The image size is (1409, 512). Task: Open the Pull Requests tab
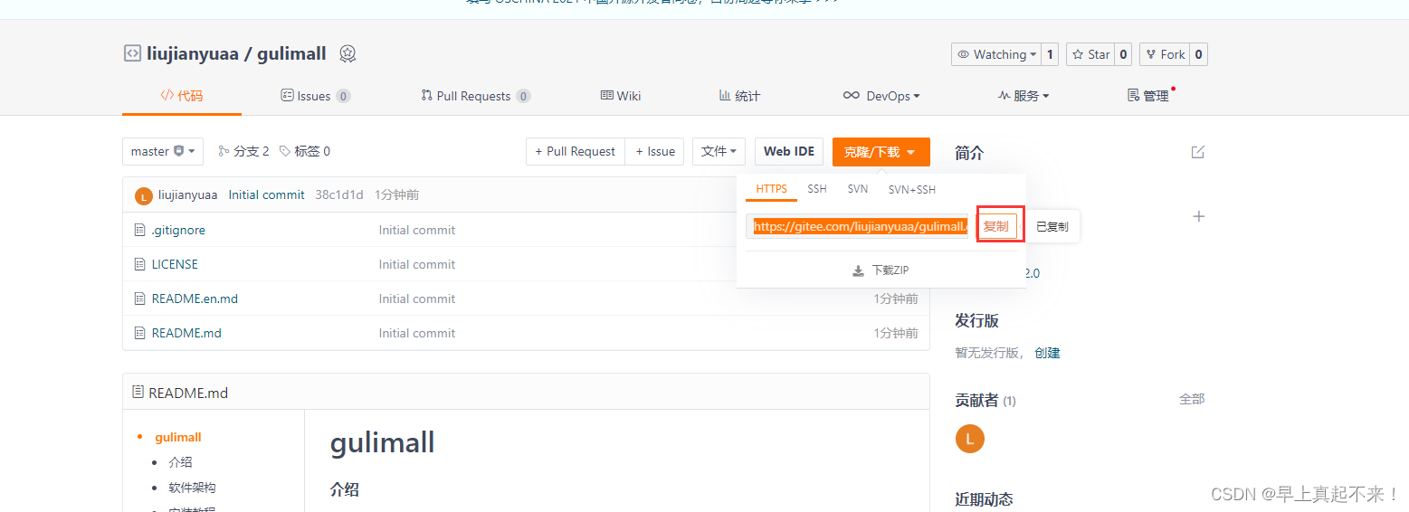pyautogui.click(x=476, y=96)
